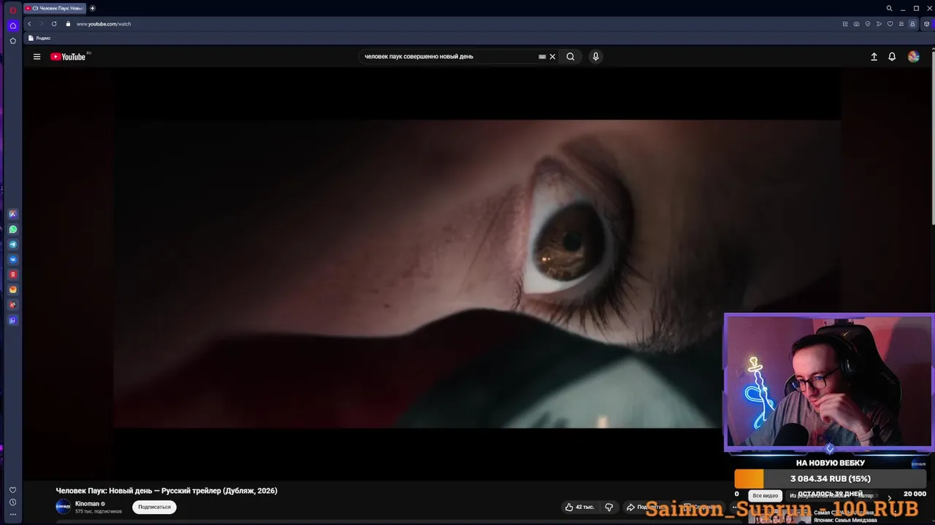Open the Яндекс bookmark
935x525 pixels.
(39, 38)
